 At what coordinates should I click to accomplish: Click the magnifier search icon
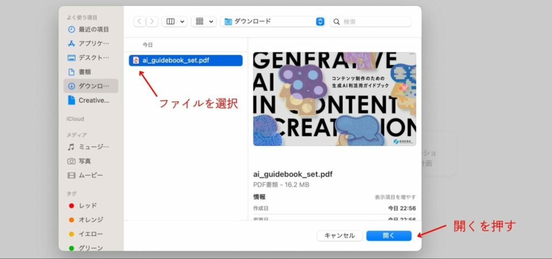coord(336,22)
